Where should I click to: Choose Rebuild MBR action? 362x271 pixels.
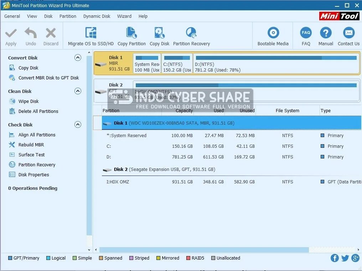31,145
